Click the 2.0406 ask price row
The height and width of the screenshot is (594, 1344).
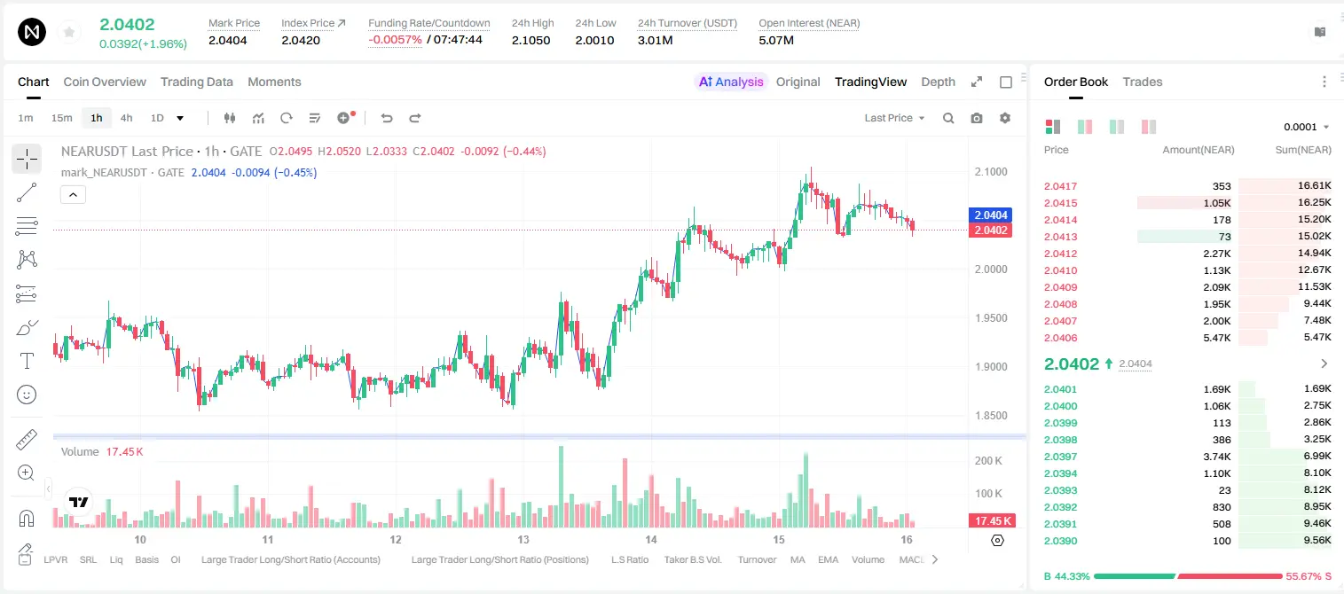[x=1187, y=338]
